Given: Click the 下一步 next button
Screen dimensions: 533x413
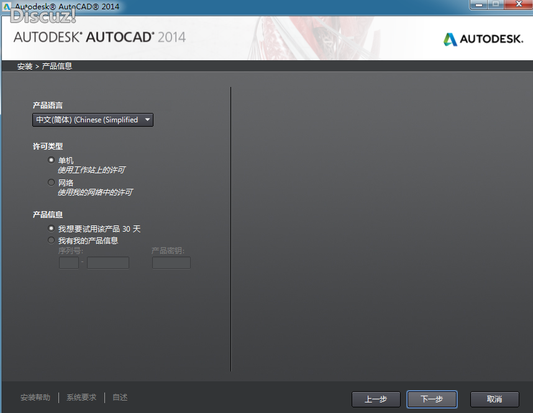Looking at the screenshot, I should [432, 399].
